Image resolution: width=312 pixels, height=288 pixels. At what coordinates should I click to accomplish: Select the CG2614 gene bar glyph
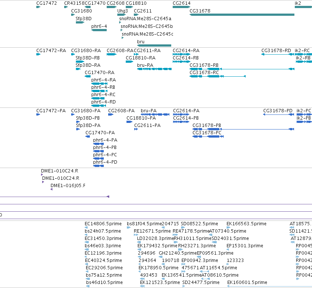click(181, 7)
